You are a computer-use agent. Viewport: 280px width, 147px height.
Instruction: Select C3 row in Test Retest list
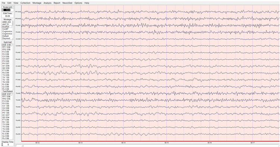7,106
